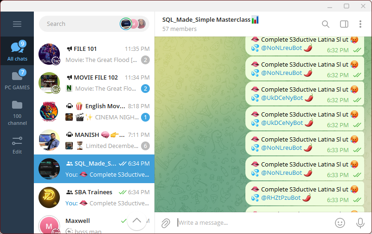372x234 pixels.
Task: Open chat options three-dot menu
Action: tap(360, 24)
